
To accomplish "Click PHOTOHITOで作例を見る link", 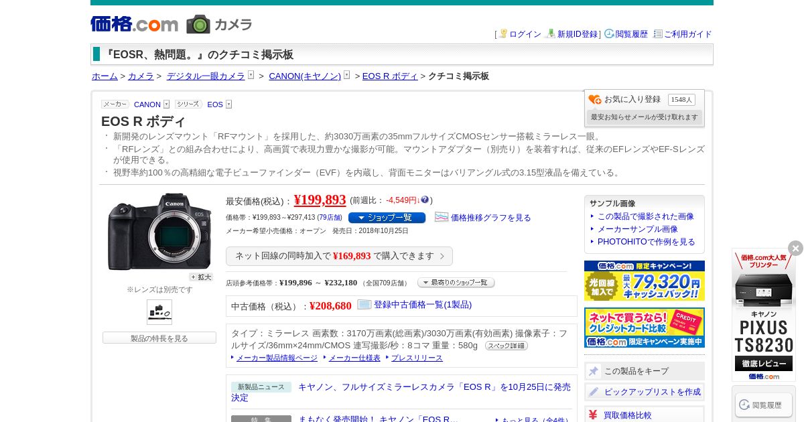I will 647,242.
